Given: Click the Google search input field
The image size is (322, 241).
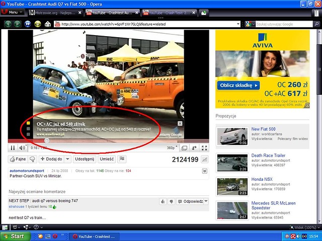Looking at the screenshot, I should [x=284, y=24].
